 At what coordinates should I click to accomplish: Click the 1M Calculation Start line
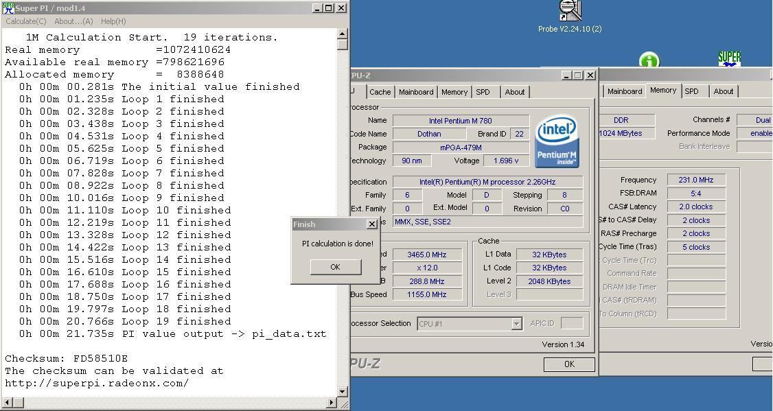152,38
